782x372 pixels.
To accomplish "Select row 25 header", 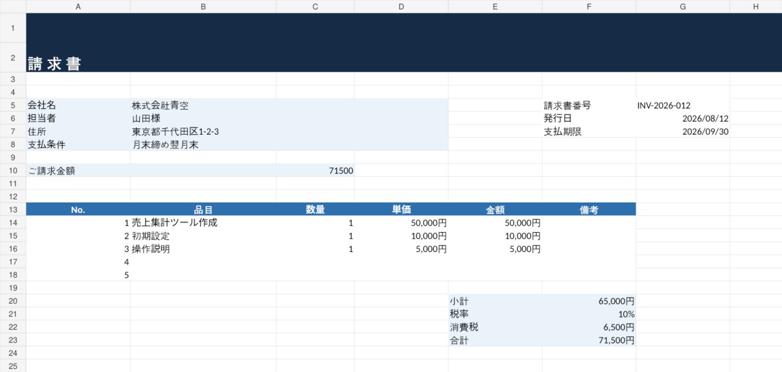I will (13, 366).
